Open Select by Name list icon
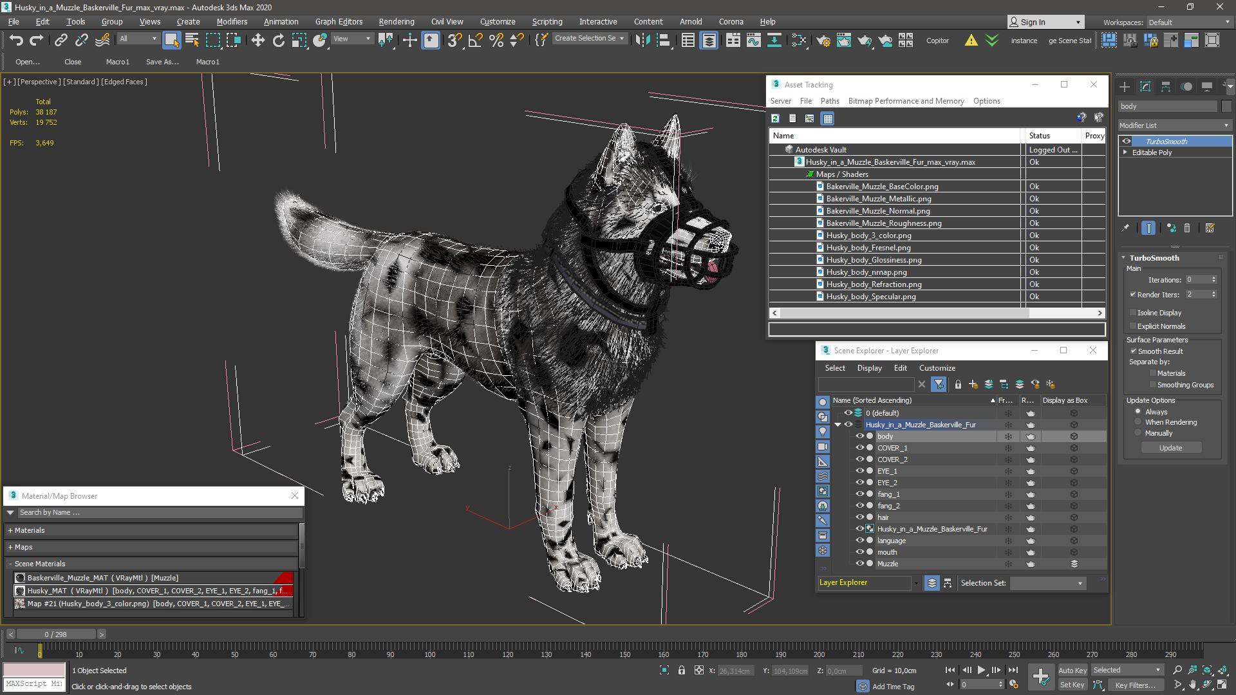 (192, 40)
